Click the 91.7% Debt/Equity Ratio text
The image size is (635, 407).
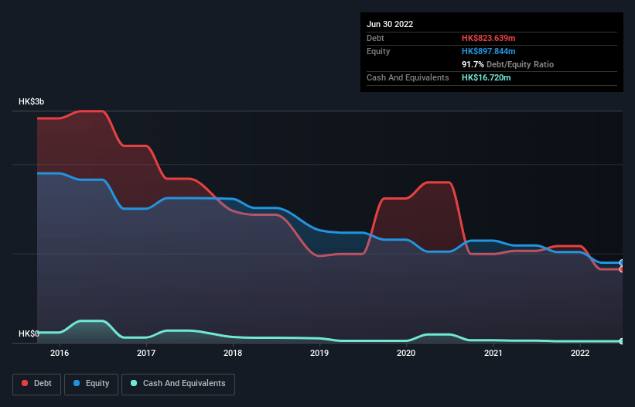click(508, 64)
